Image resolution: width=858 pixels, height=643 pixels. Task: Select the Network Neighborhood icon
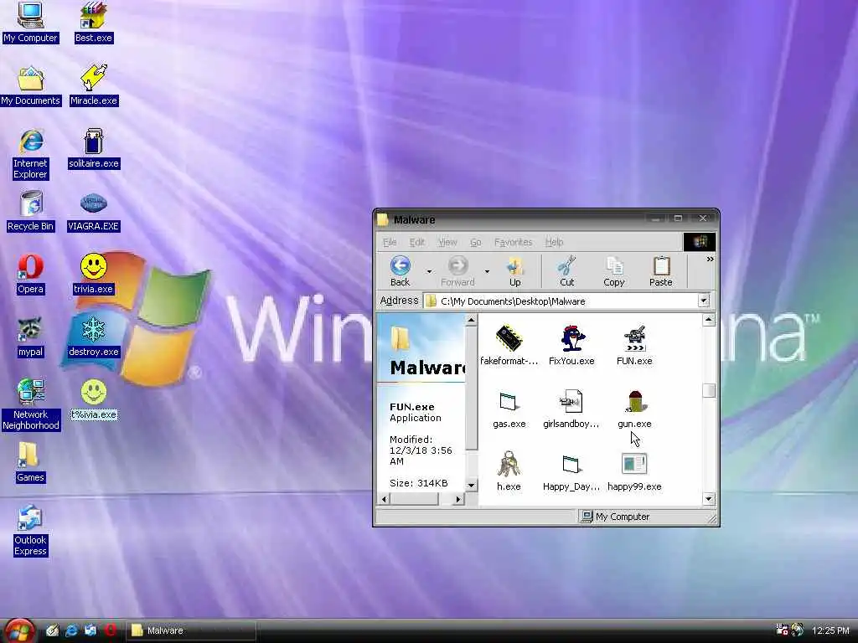[30, 404]
